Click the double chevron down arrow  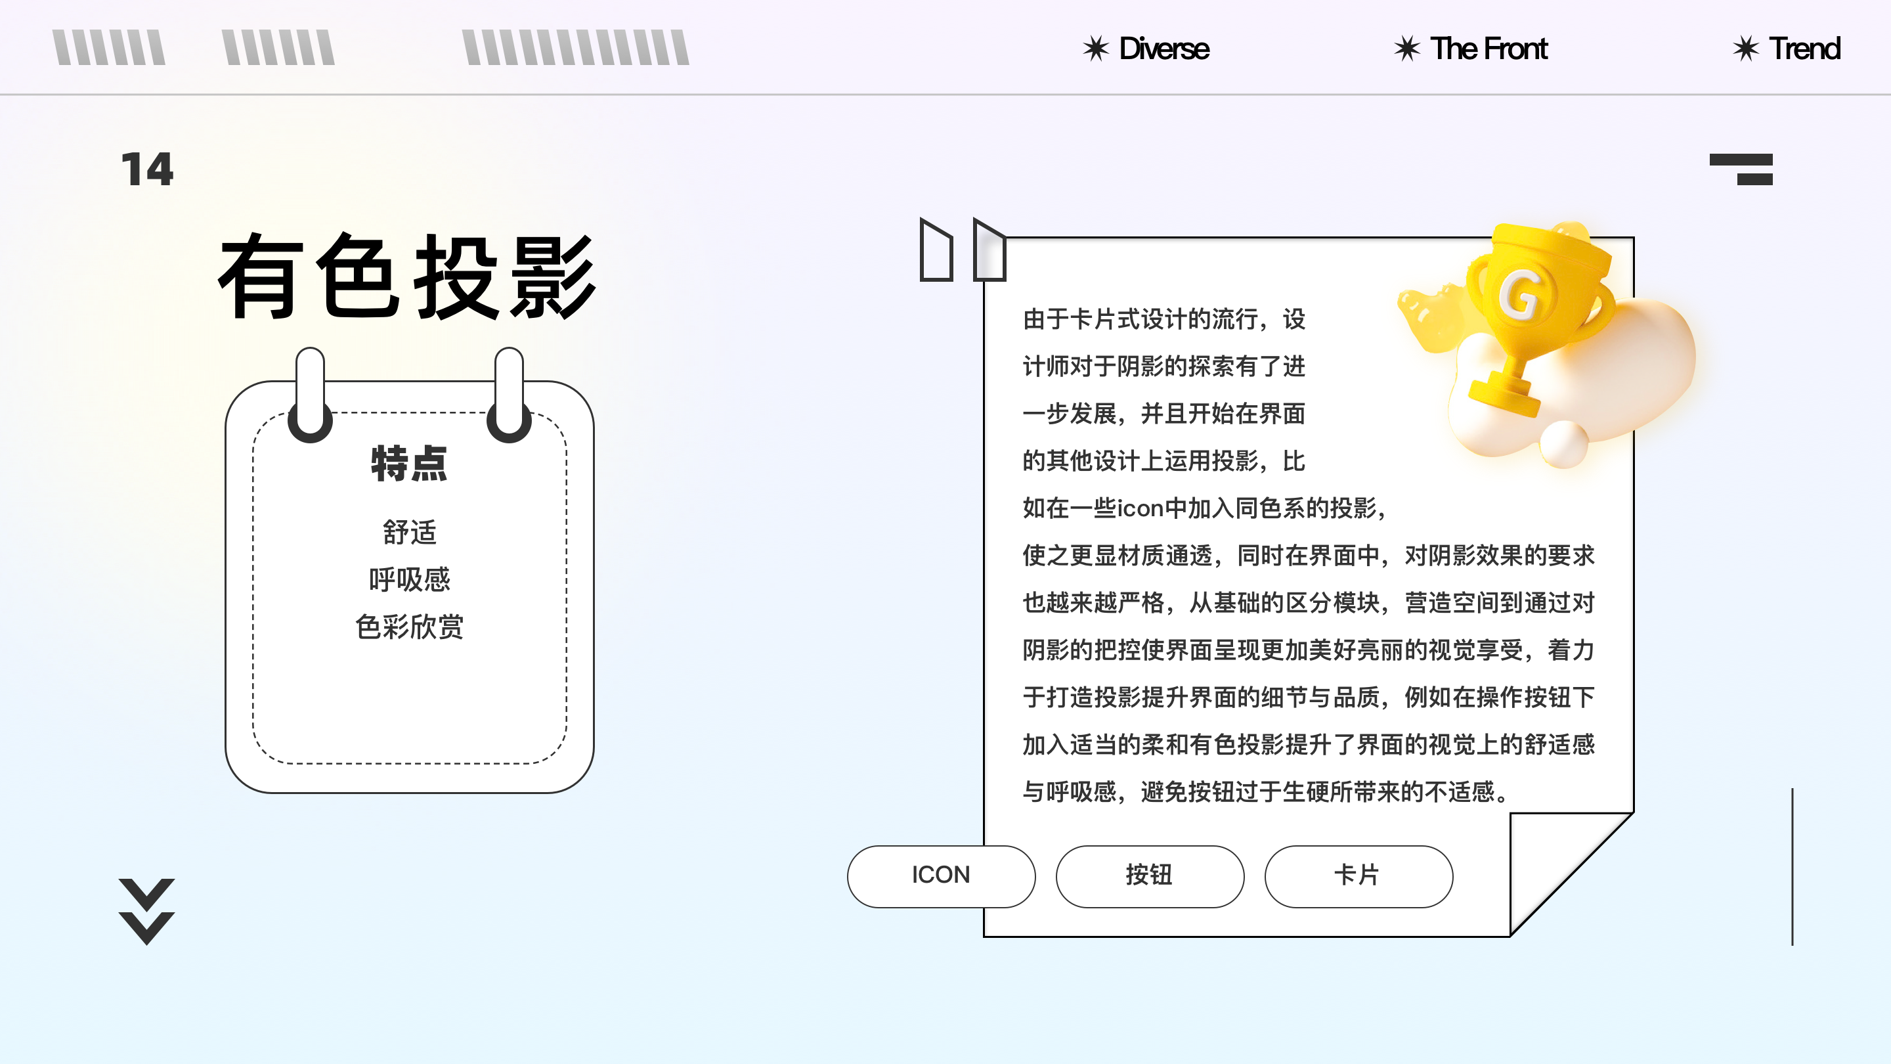(x=147, y=910)
